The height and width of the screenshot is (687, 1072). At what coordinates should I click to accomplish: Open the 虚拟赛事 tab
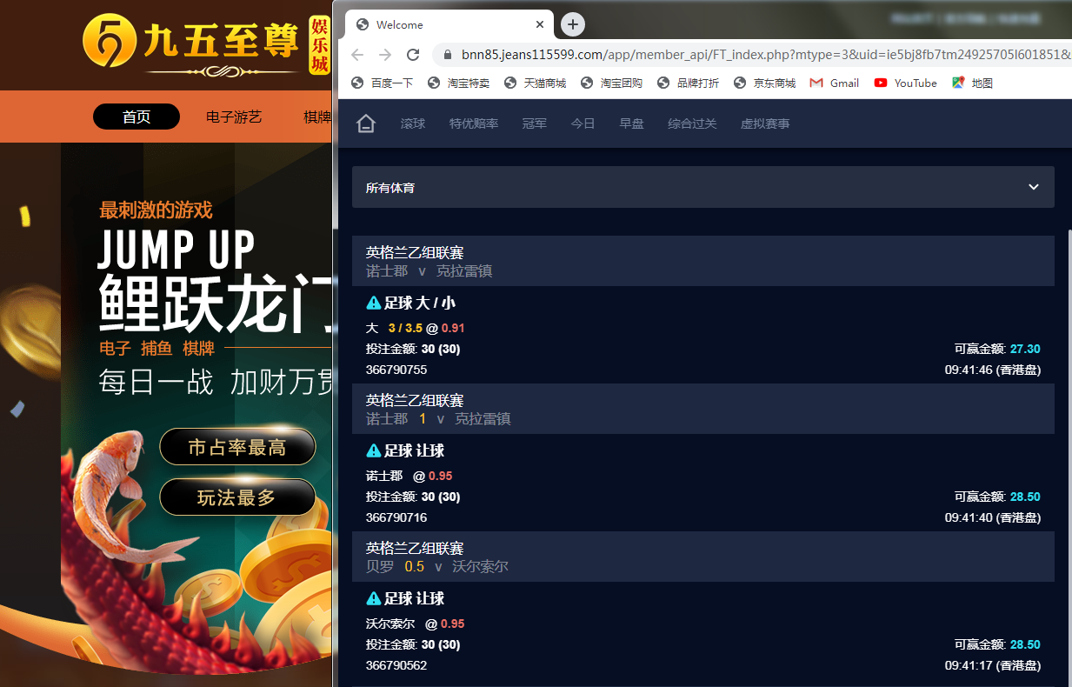766,123
